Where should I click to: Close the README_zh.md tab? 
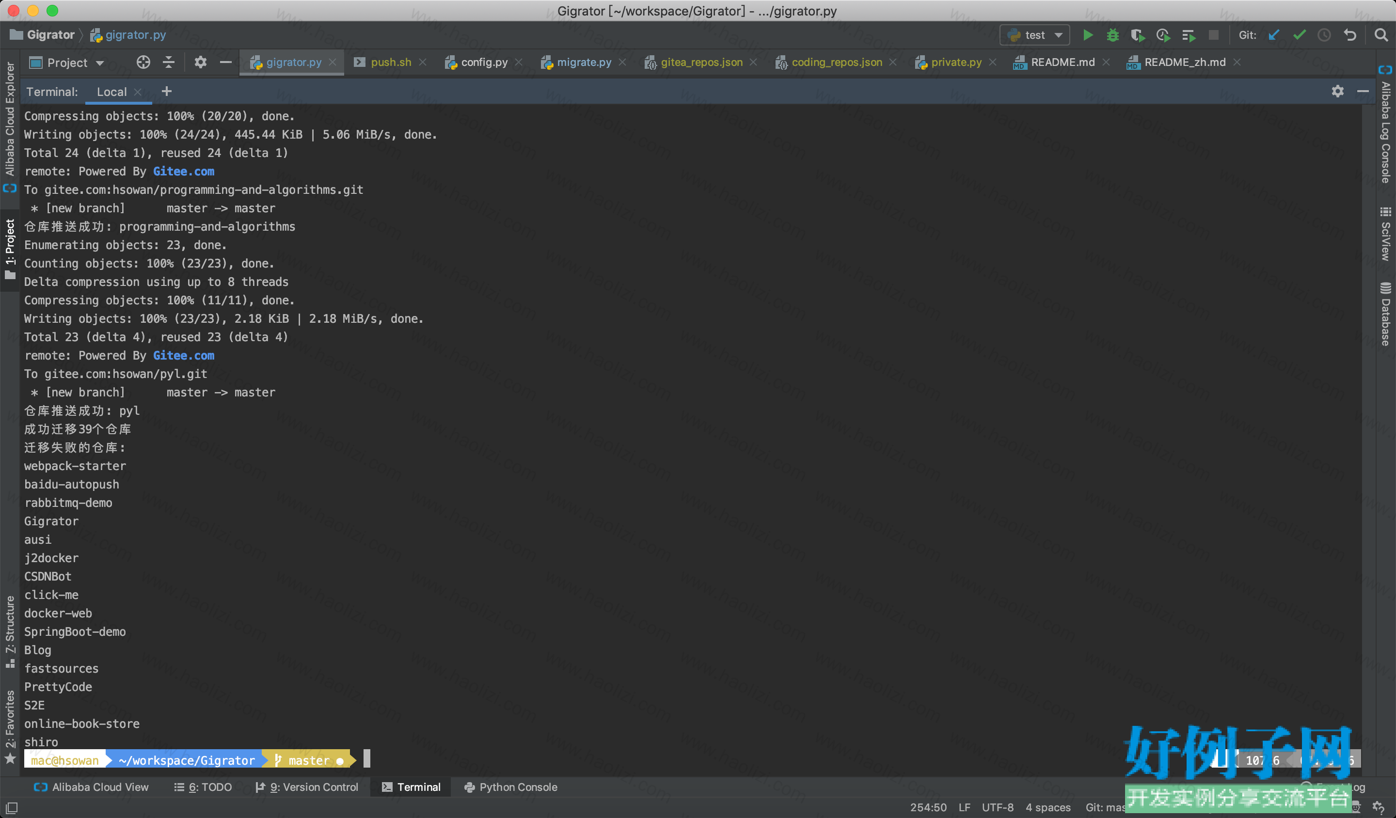pyautogui.click(x=1237, y=63)
